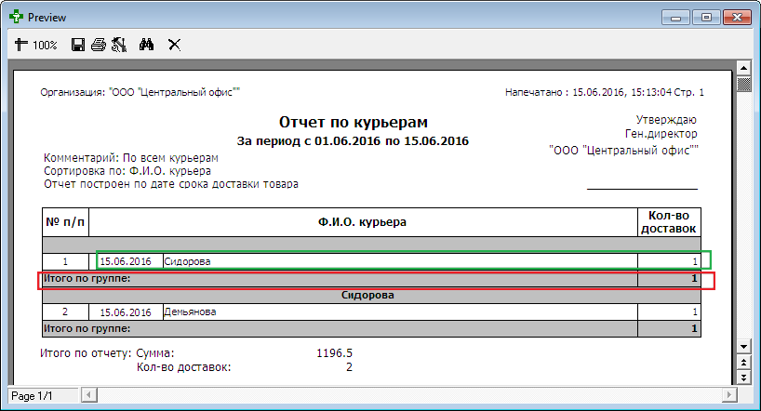Click the 'Сидорова' group header row
Screen dimensions: 761x411
coord(371,296)
